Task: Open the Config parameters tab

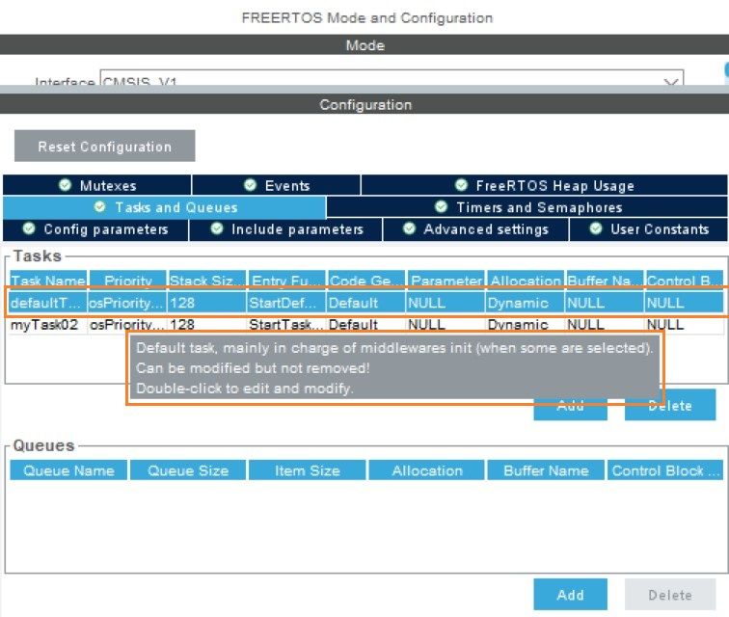Action: coord(95,229)
